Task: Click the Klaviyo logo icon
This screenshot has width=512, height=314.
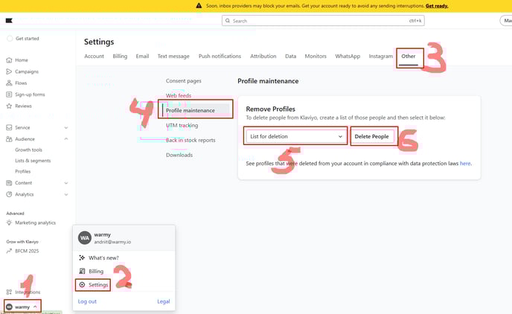Action: point(9,21)
